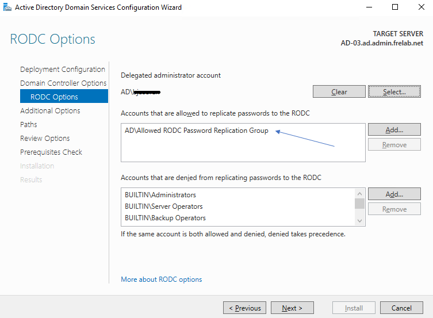
Task: Select BUILTIN\Backup Operators in denied list
Action: [x=165, y=218]
